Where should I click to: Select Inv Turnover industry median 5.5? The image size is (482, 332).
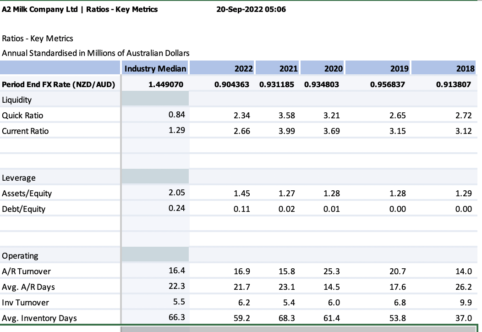tap(179, 302)
